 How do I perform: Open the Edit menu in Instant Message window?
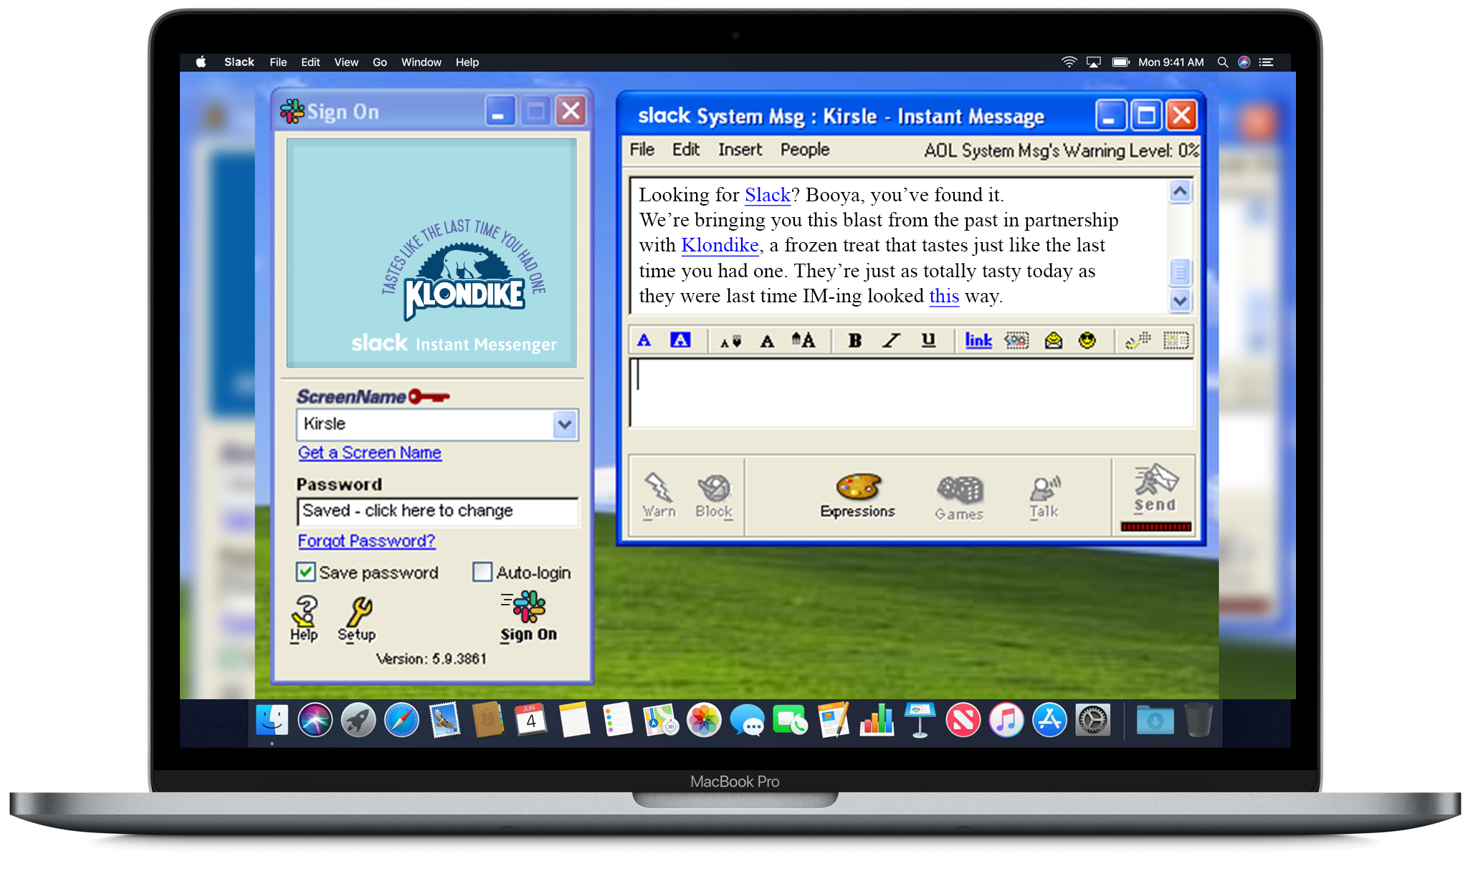click(x=685, y=150)
